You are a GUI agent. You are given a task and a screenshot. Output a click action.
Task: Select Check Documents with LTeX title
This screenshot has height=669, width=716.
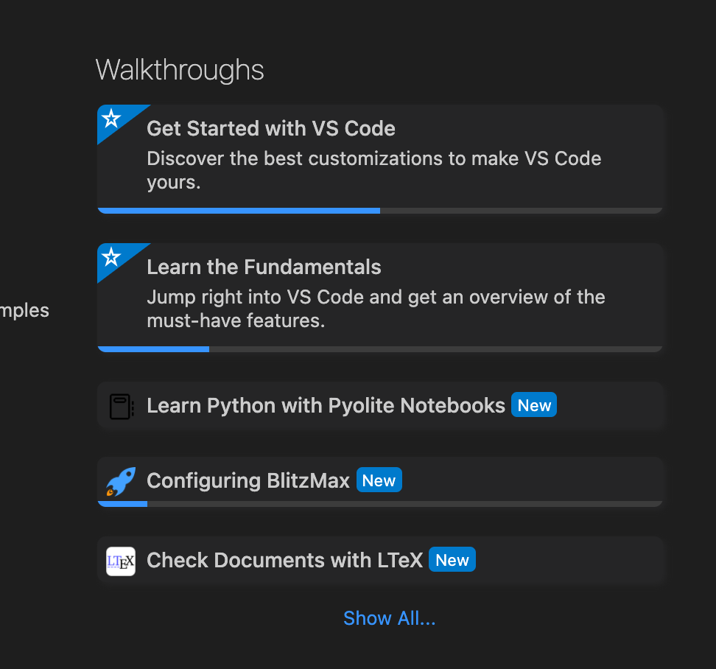pos(284,561)
